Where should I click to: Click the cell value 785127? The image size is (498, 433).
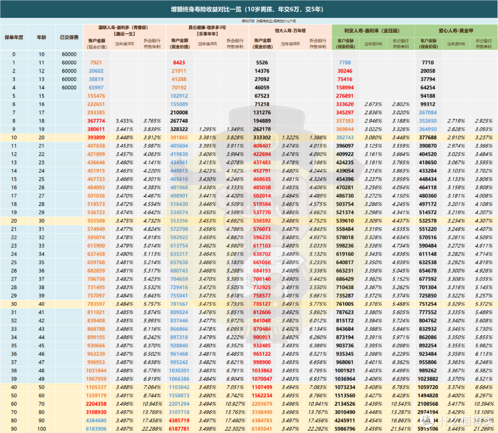(x=262, y=304)
